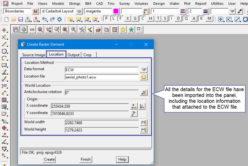Viewport: 248px width, 166px height.
Task: Save project using the purple disk icon
Action: pos(21,19)
